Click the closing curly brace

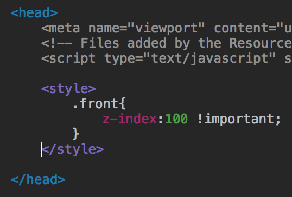75,134
